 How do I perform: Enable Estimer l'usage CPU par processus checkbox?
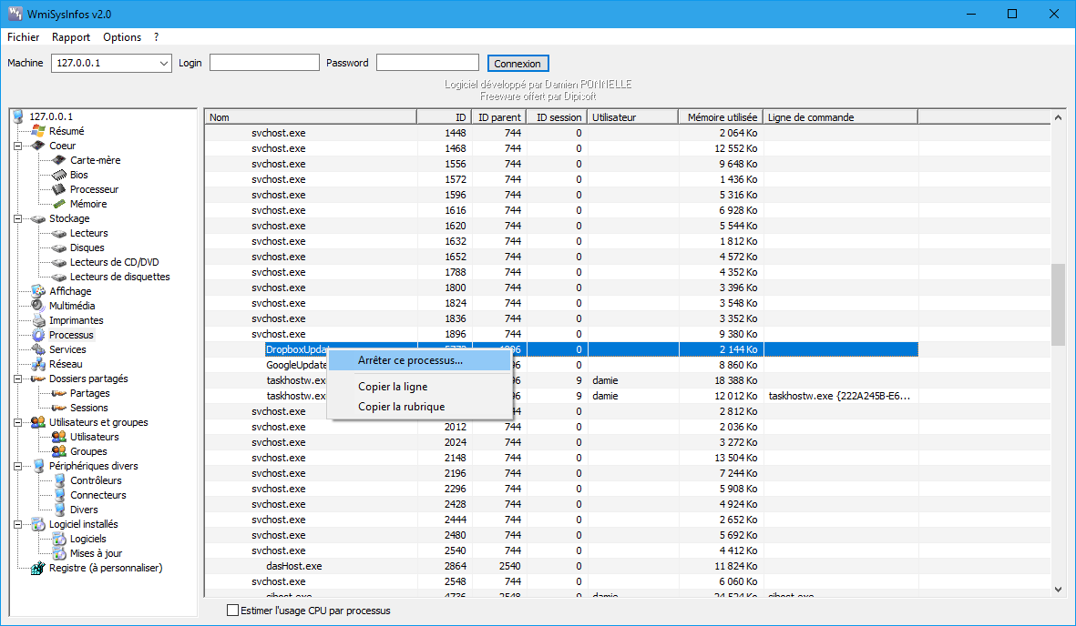pos(232,611)
